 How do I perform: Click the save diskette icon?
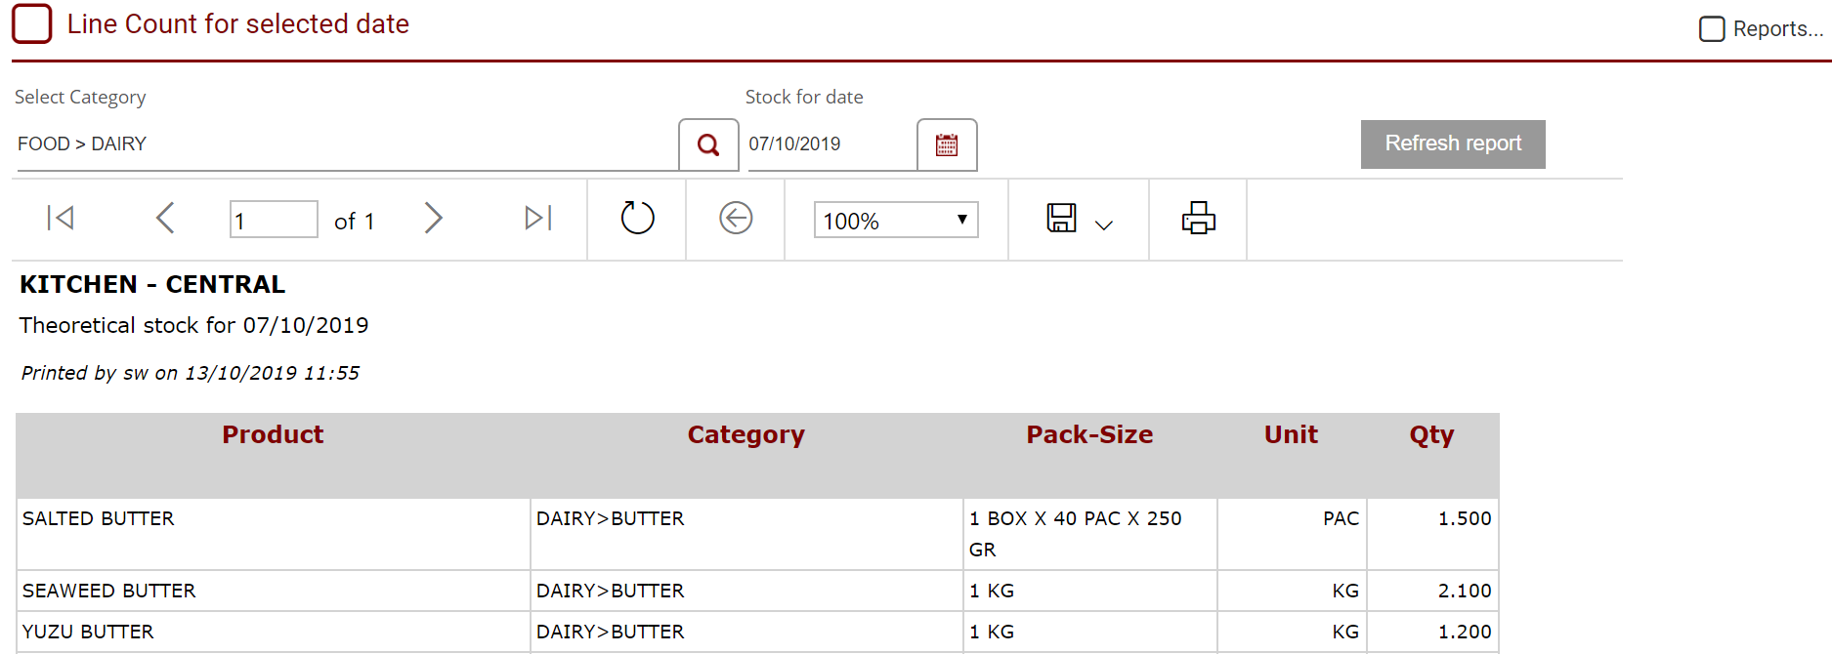[x=1061, y=218]
